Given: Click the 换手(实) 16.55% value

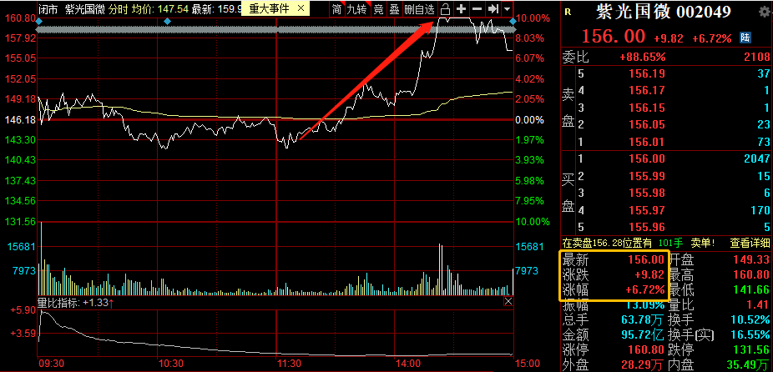Looking at the screenshot, I should (x=748, y=335).
